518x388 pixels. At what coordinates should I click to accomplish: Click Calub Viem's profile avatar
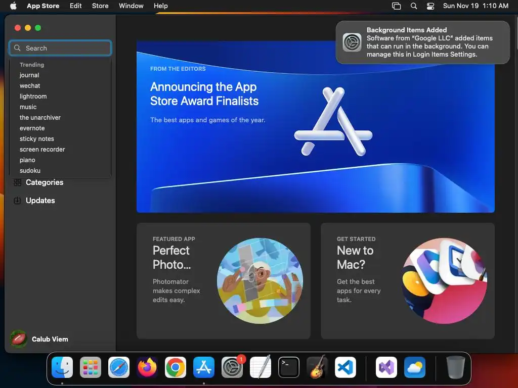pyautogui.click(x=19, y=339)
